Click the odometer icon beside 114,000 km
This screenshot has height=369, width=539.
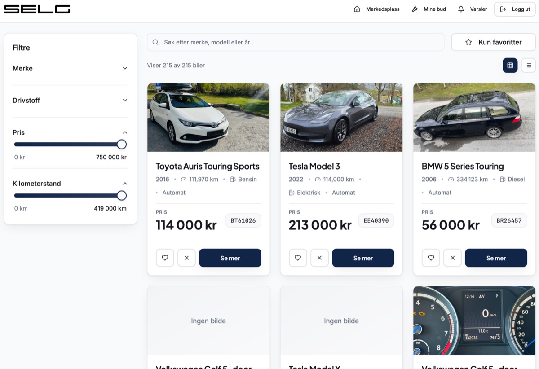click(318, 180)
